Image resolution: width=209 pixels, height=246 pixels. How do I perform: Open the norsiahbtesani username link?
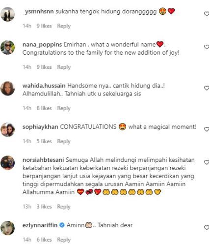(43, 160)
